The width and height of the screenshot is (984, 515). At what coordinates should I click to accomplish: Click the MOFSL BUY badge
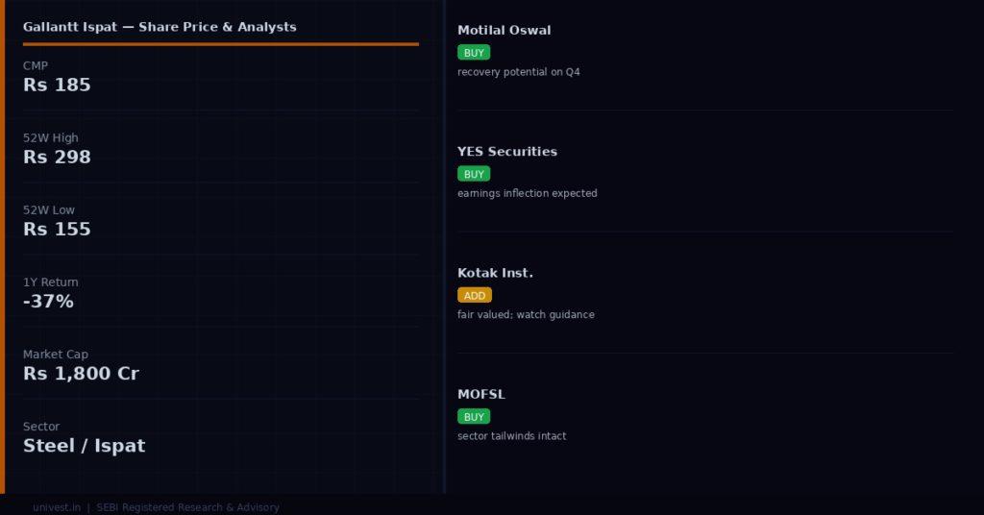(x=474, y=417)
